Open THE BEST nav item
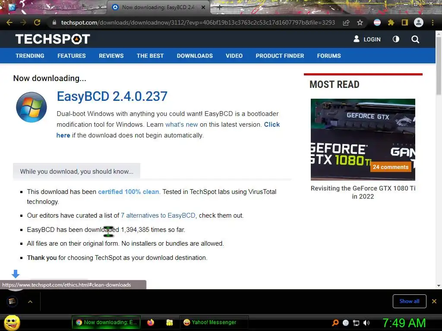The width and height of the screenshot is (442, 331). [x=150, y=56]
